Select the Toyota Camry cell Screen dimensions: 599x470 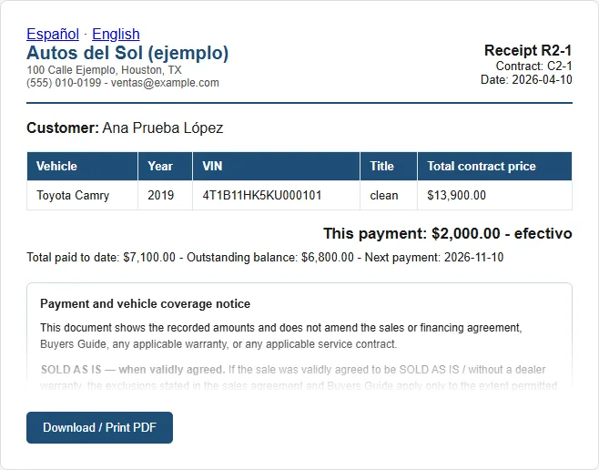(82, 195)
